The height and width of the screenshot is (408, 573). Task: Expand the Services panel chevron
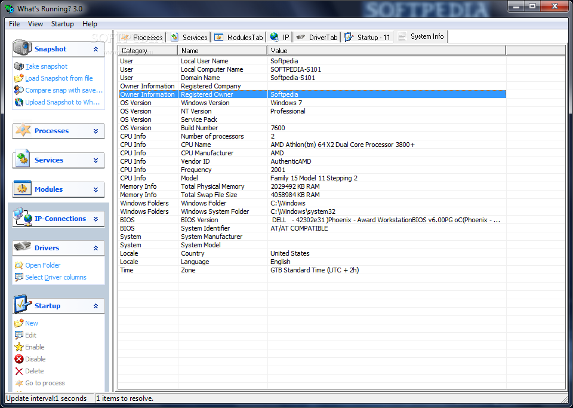(95, 160)
